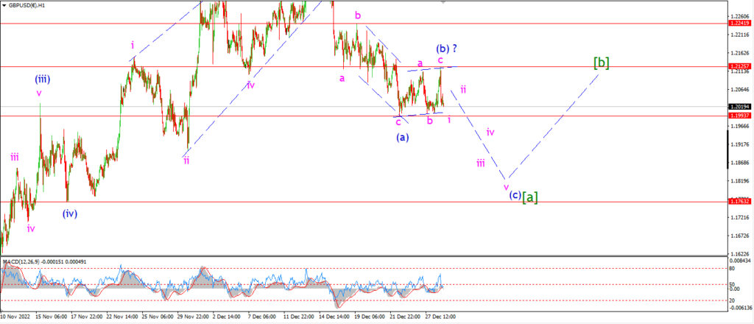The image size is (754, 324).
Task: Click the 15 Nov 06:00 date label
Action: pyautogui.click(x=52, y=317)
